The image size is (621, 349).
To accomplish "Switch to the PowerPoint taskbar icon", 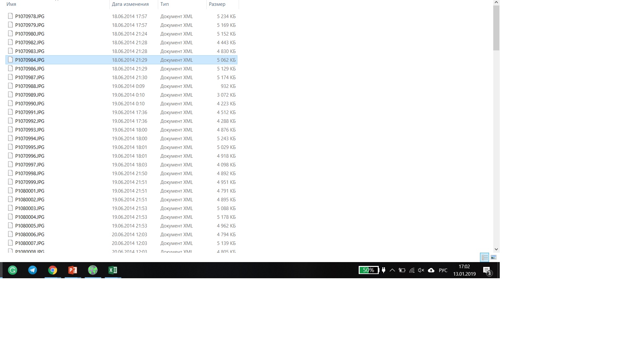I will 73,270.
